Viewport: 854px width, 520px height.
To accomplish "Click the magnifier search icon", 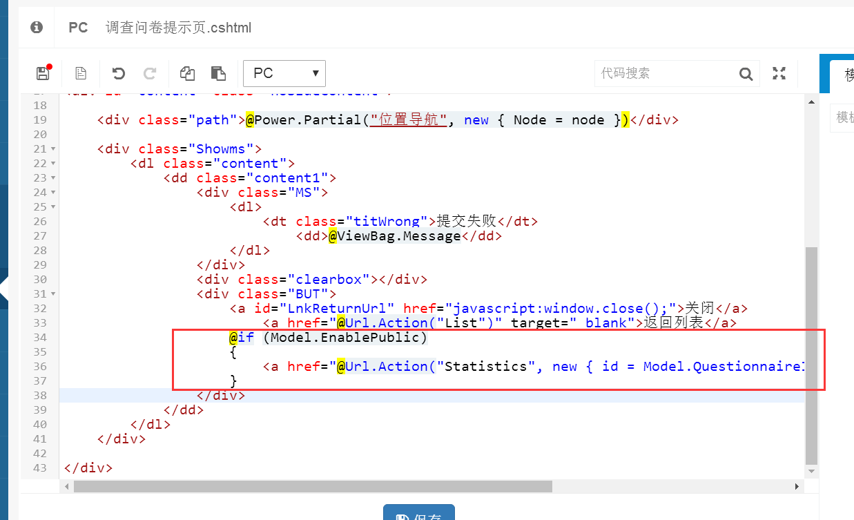I will pos(746,74).
